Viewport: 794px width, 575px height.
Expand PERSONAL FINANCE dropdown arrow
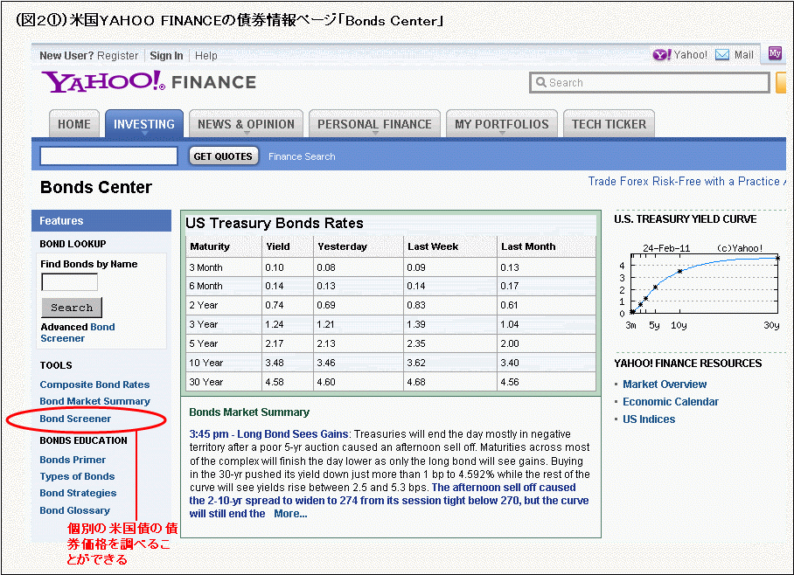(x=375, y=134)
